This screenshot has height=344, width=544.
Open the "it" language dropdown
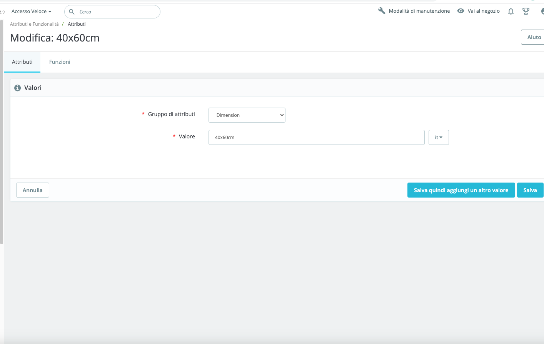pos(439,137)
